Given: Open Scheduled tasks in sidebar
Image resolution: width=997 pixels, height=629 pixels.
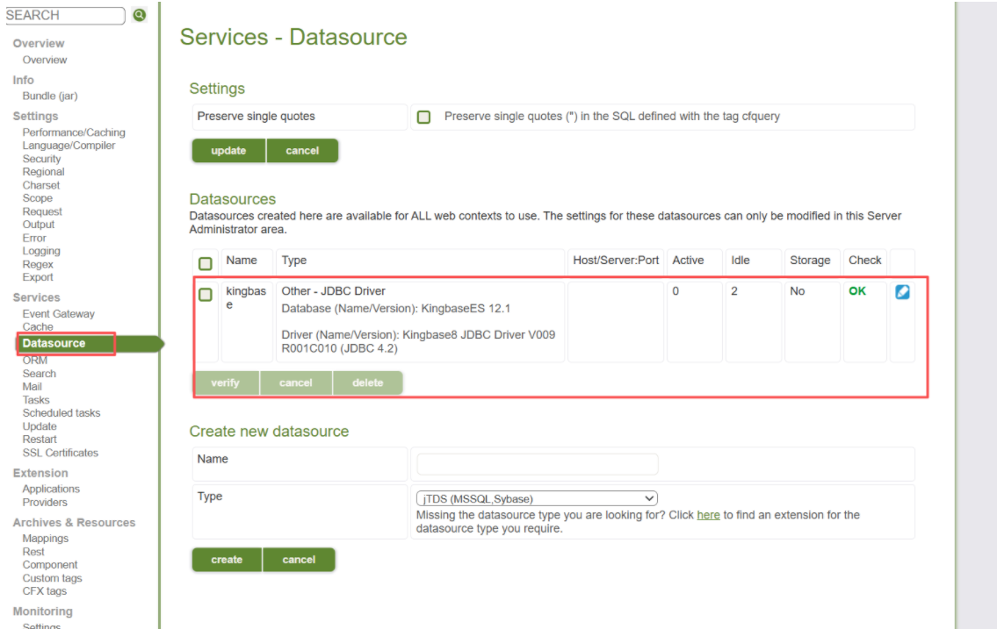Looking at the screenshot, I should tap(61, 412).
